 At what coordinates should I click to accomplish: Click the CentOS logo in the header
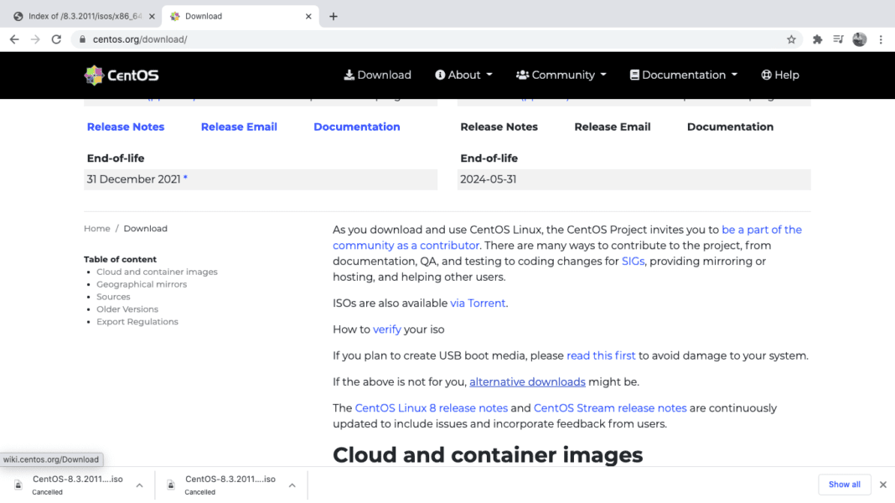tap(121, 75)
